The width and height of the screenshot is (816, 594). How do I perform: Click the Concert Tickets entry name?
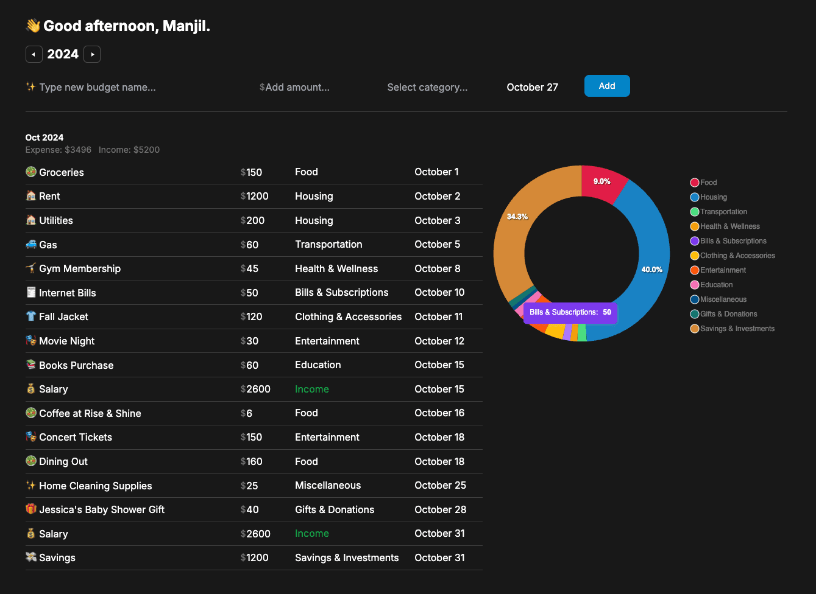coord(76,437)
